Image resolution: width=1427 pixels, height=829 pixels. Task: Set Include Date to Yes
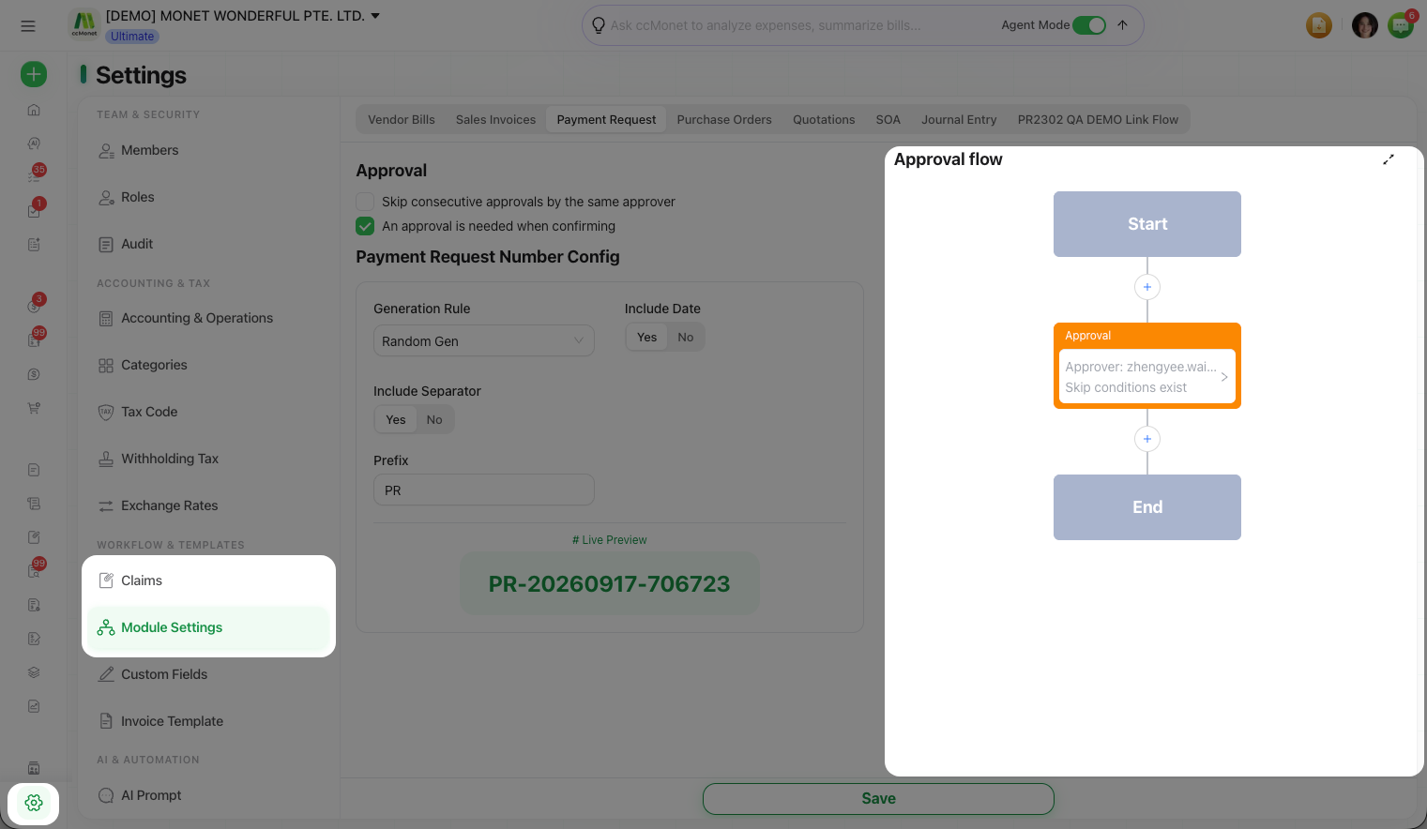(x=647, y=338)
